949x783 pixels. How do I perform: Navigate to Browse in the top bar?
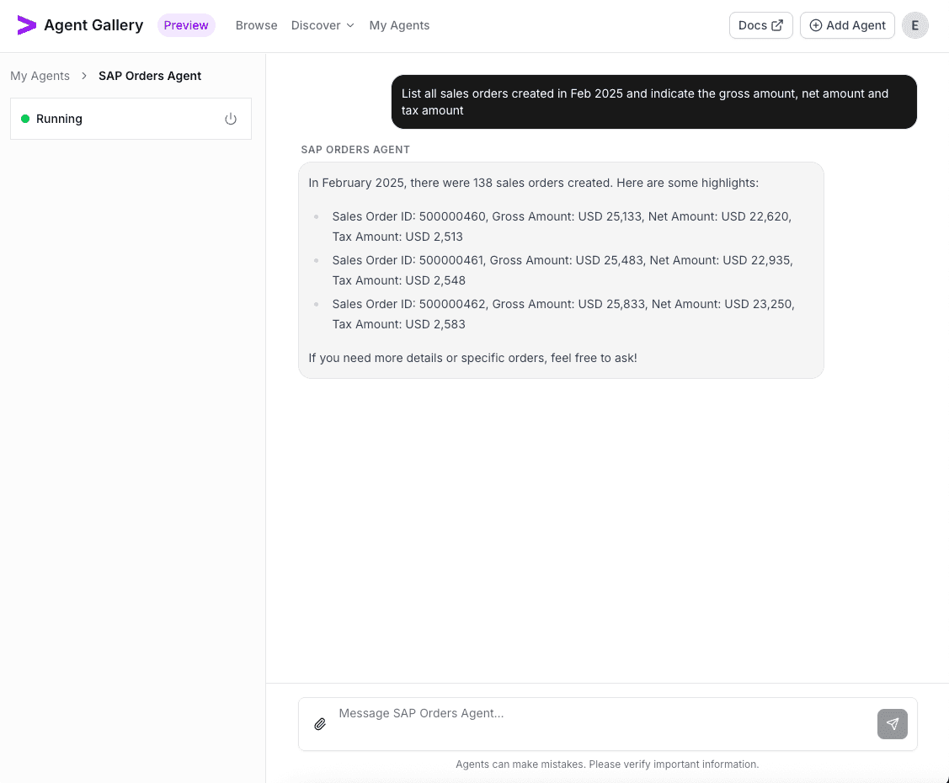256,25
